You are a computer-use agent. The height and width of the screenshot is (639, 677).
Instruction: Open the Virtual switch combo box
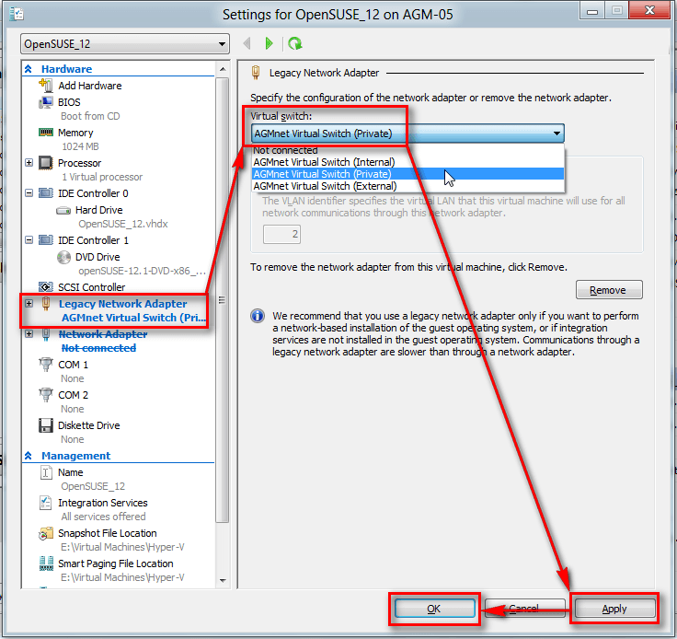(x=407, y=134)
